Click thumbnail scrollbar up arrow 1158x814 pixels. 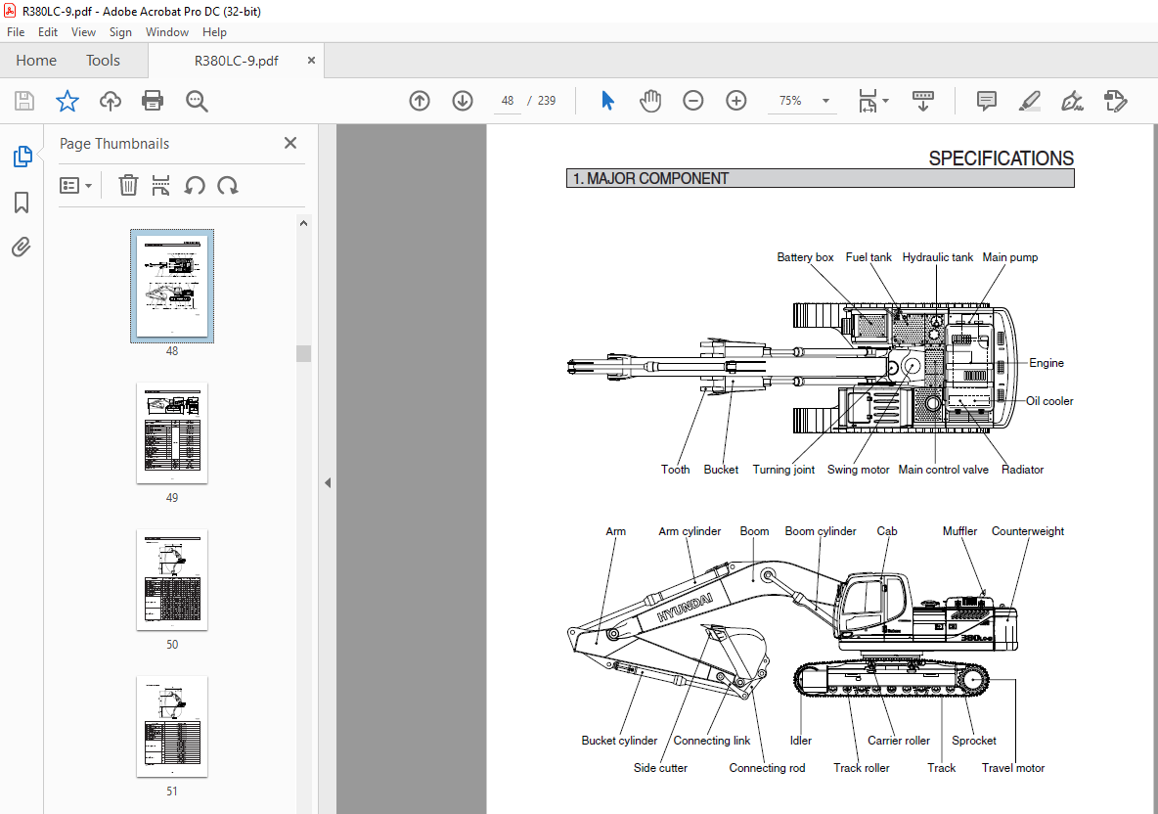coord(303,223)
